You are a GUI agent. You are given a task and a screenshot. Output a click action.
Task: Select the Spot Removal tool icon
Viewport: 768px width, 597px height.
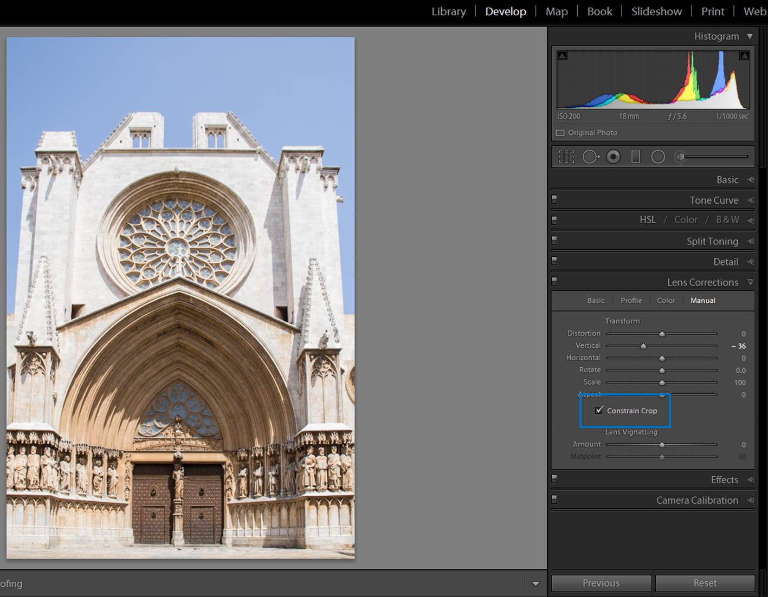pos(591,157)
